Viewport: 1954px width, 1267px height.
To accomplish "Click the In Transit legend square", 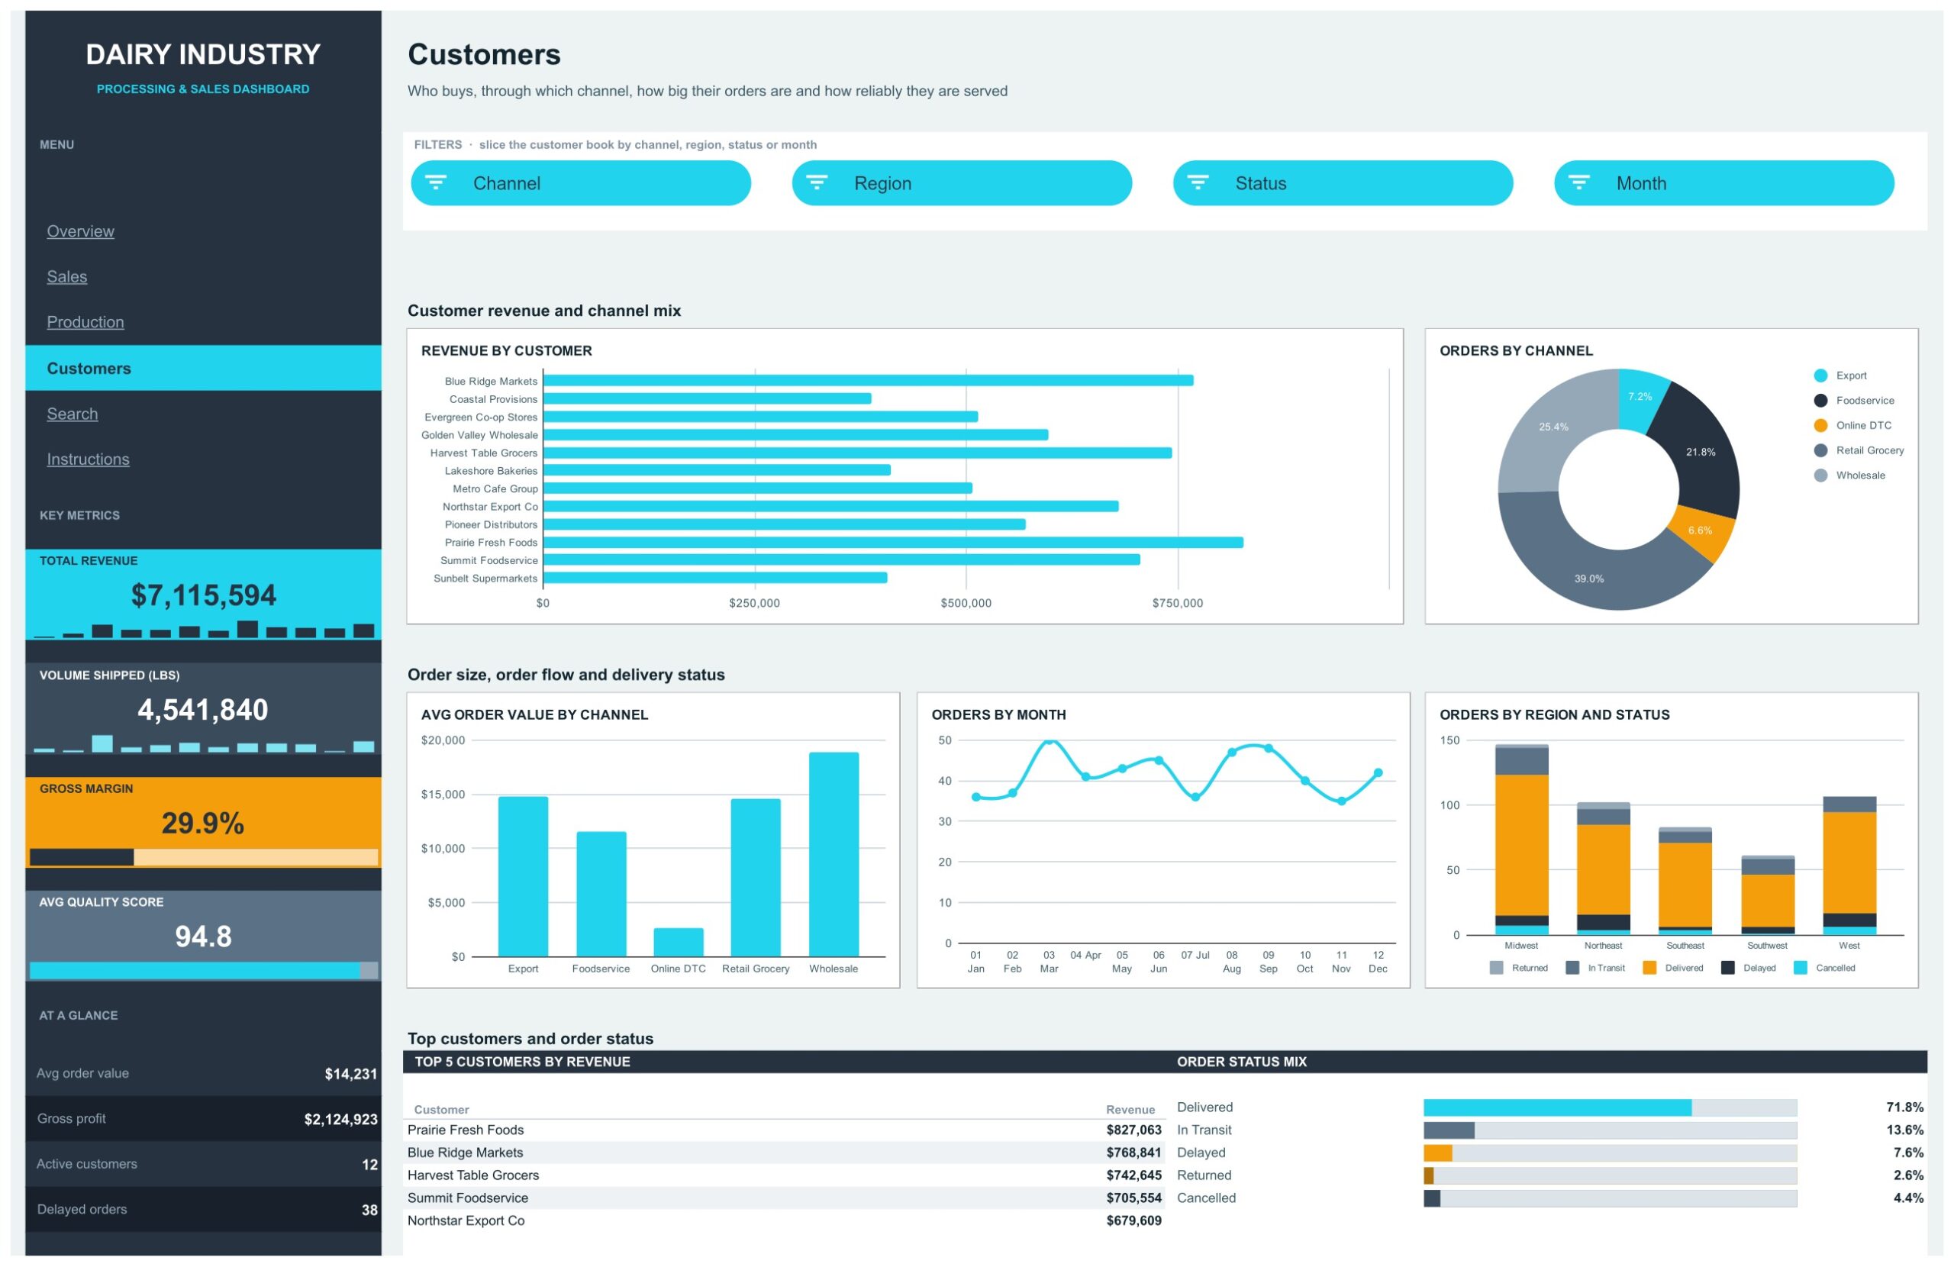I will (1572, 968).
